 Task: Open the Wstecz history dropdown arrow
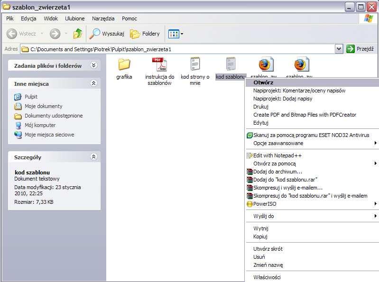42,33
